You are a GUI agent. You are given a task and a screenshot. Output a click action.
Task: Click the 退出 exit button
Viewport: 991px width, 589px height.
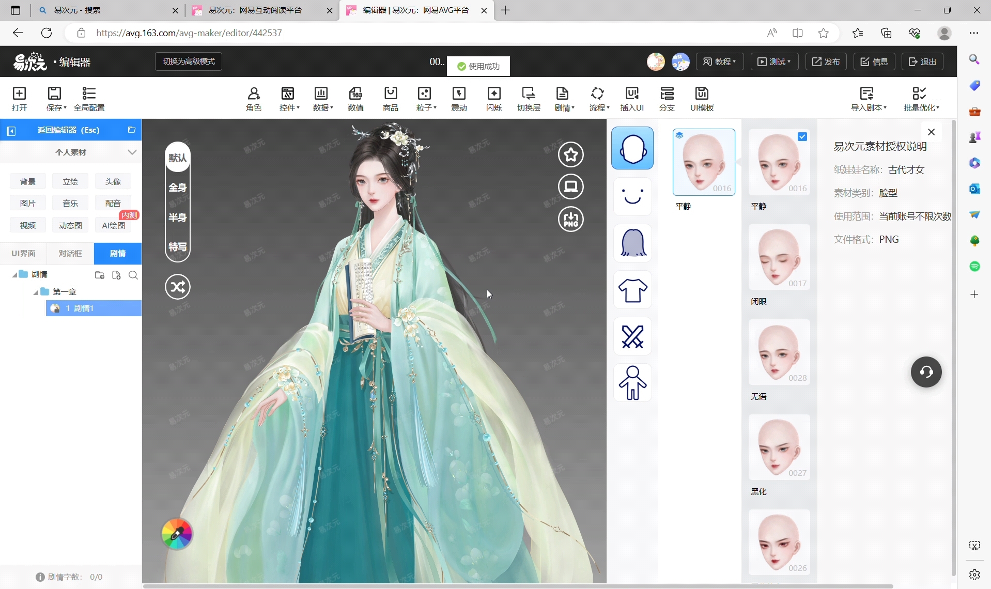coord(922,61)
